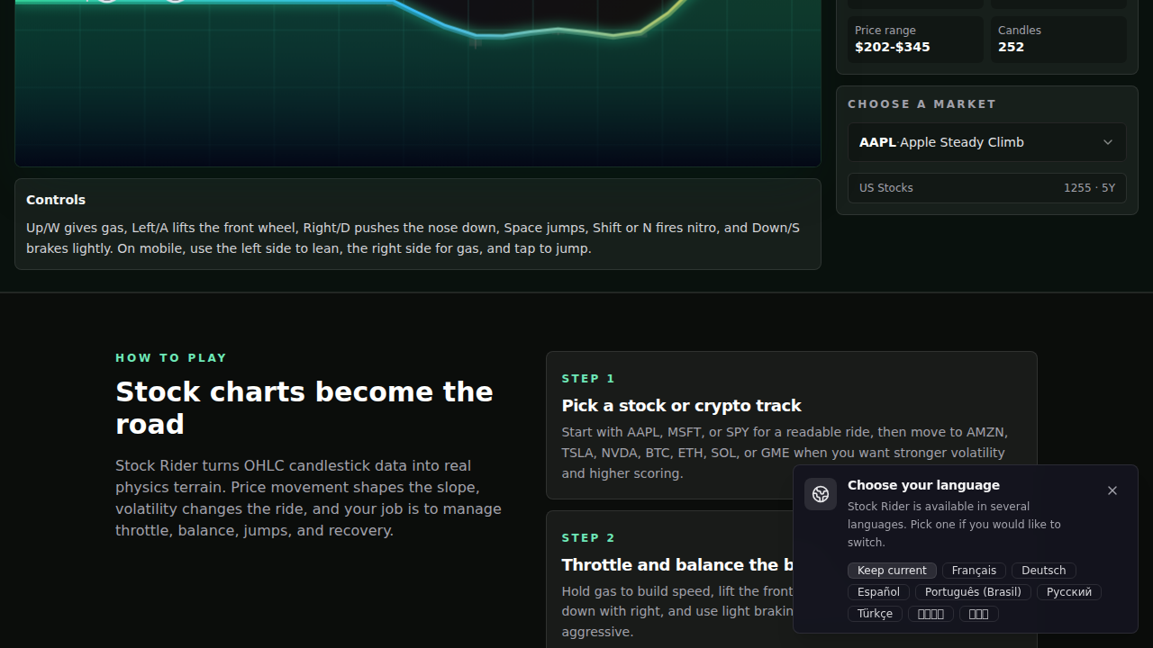Screen dimensions: 1153x648
Task: Click the "1255 · 5Y" market info text
Action: (1089, 188)
